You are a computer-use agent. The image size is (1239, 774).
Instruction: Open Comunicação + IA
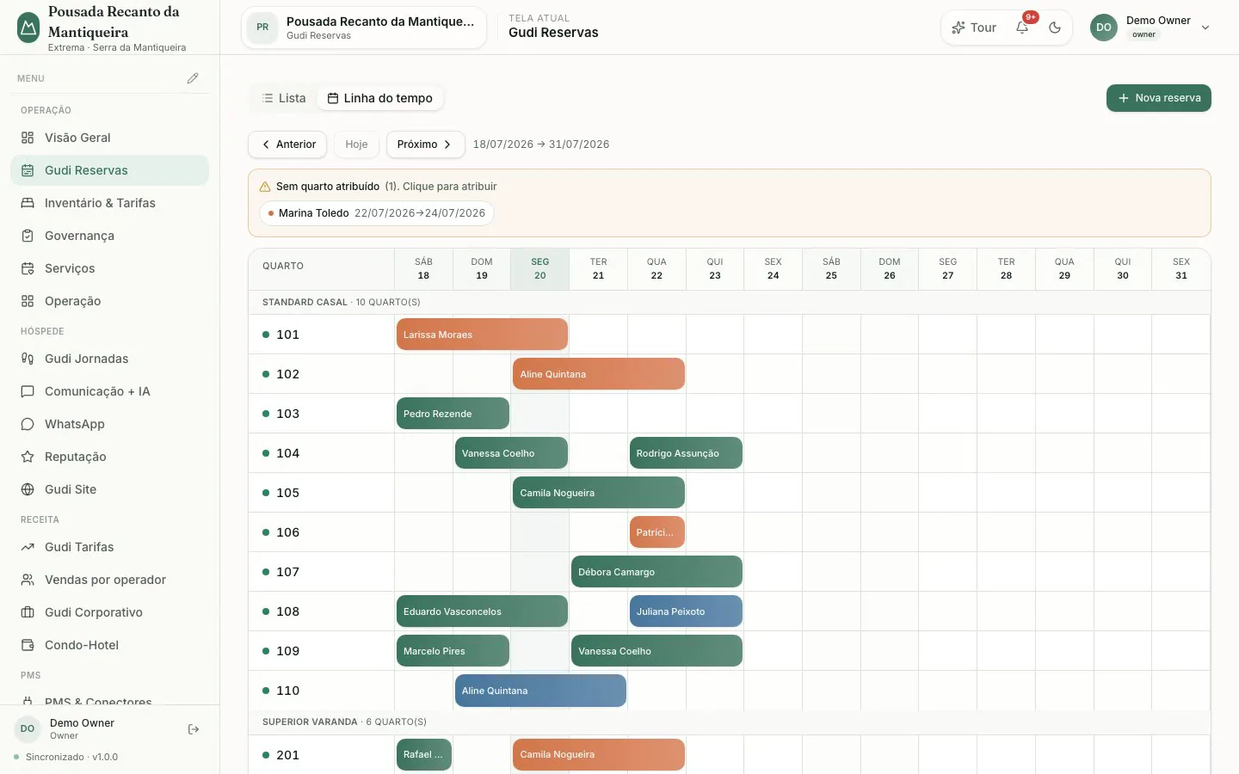(109, 391)
